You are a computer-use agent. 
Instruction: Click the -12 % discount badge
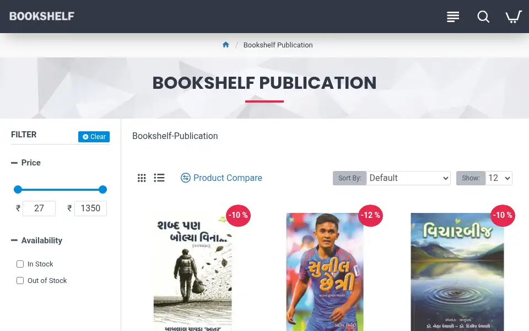(370, 215)
